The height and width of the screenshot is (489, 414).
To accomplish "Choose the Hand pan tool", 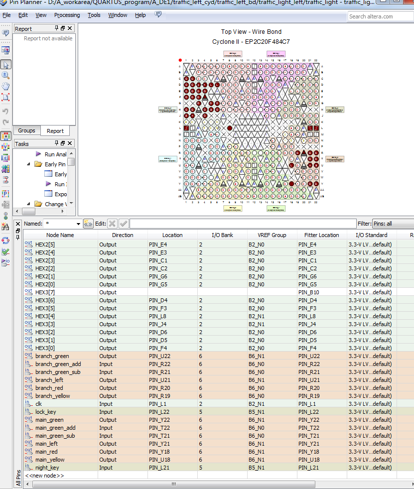I will click(6, 86).
